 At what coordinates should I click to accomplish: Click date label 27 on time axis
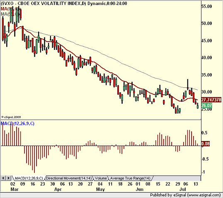click(x=90, y=184)
